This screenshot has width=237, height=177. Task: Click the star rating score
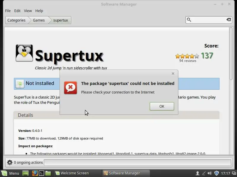tap(187, 56)
